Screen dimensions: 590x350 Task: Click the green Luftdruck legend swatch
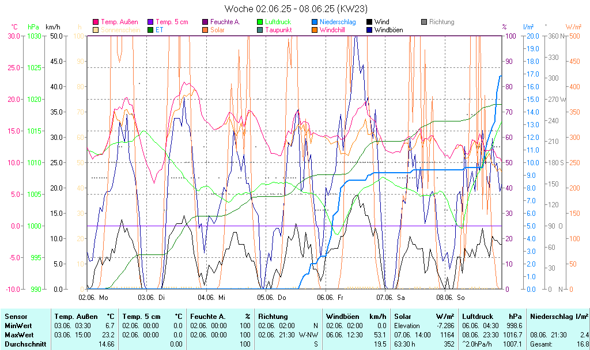point(260,22)
